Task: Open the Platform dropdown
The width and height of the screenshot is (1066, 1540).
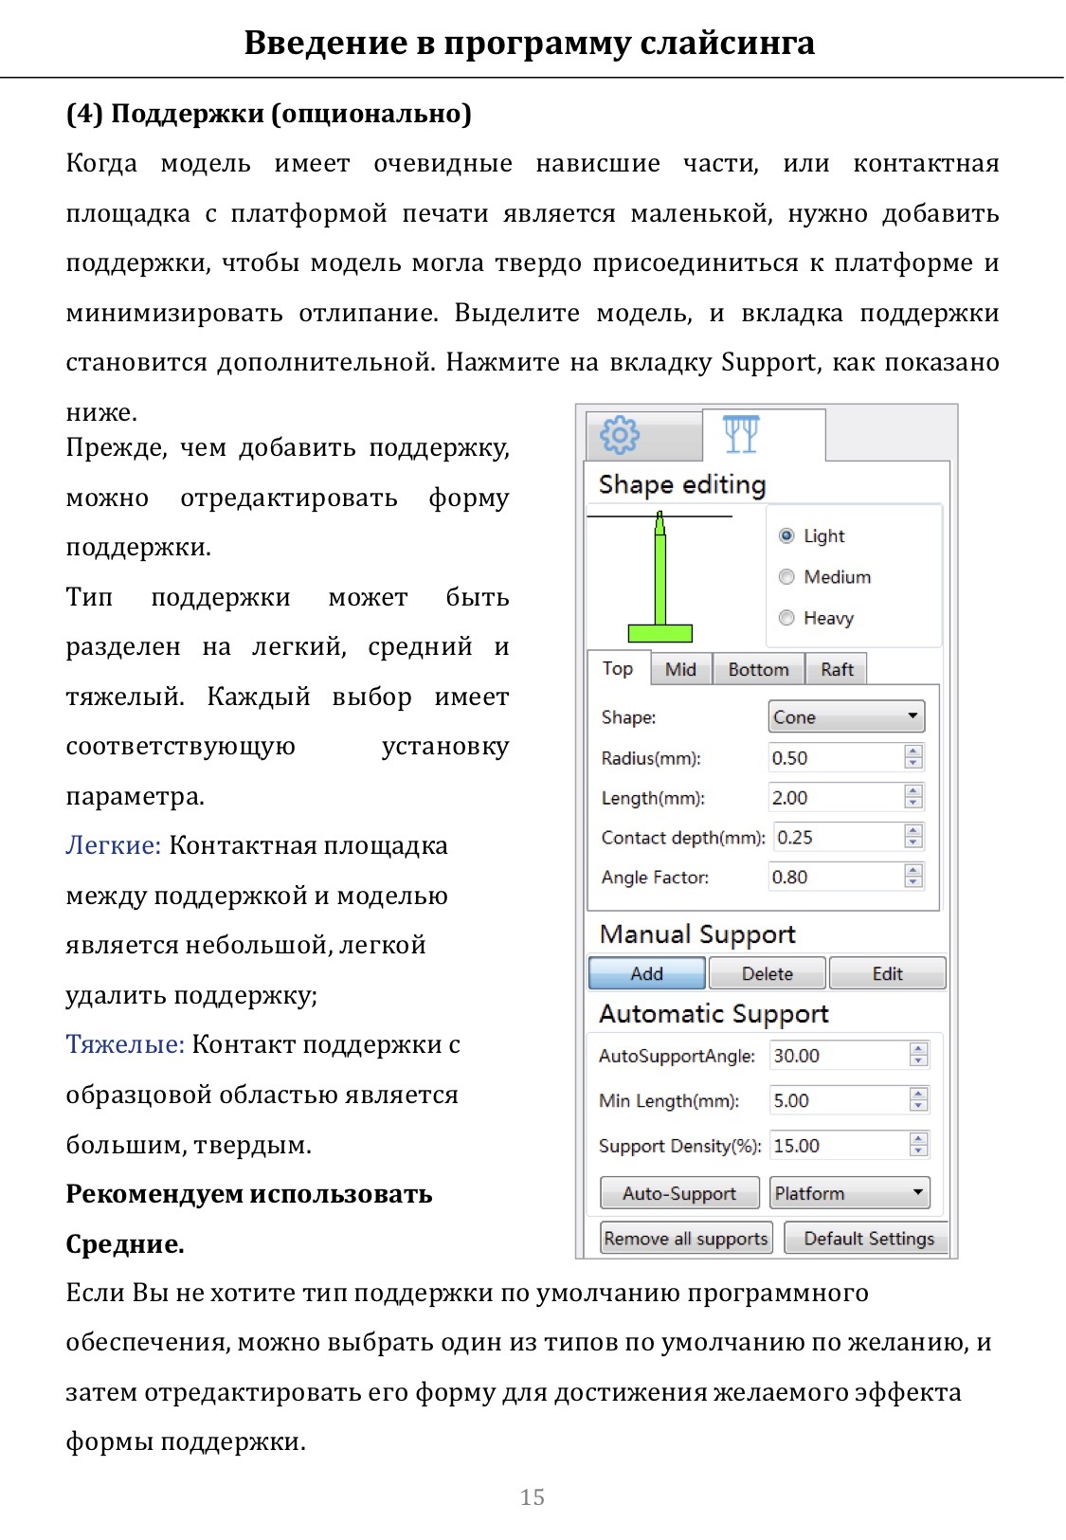Action: [x=850, y=1193]
